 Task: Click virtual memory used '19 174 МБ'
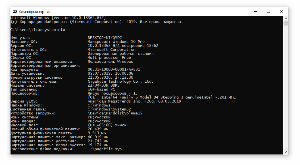pos(98,145)
